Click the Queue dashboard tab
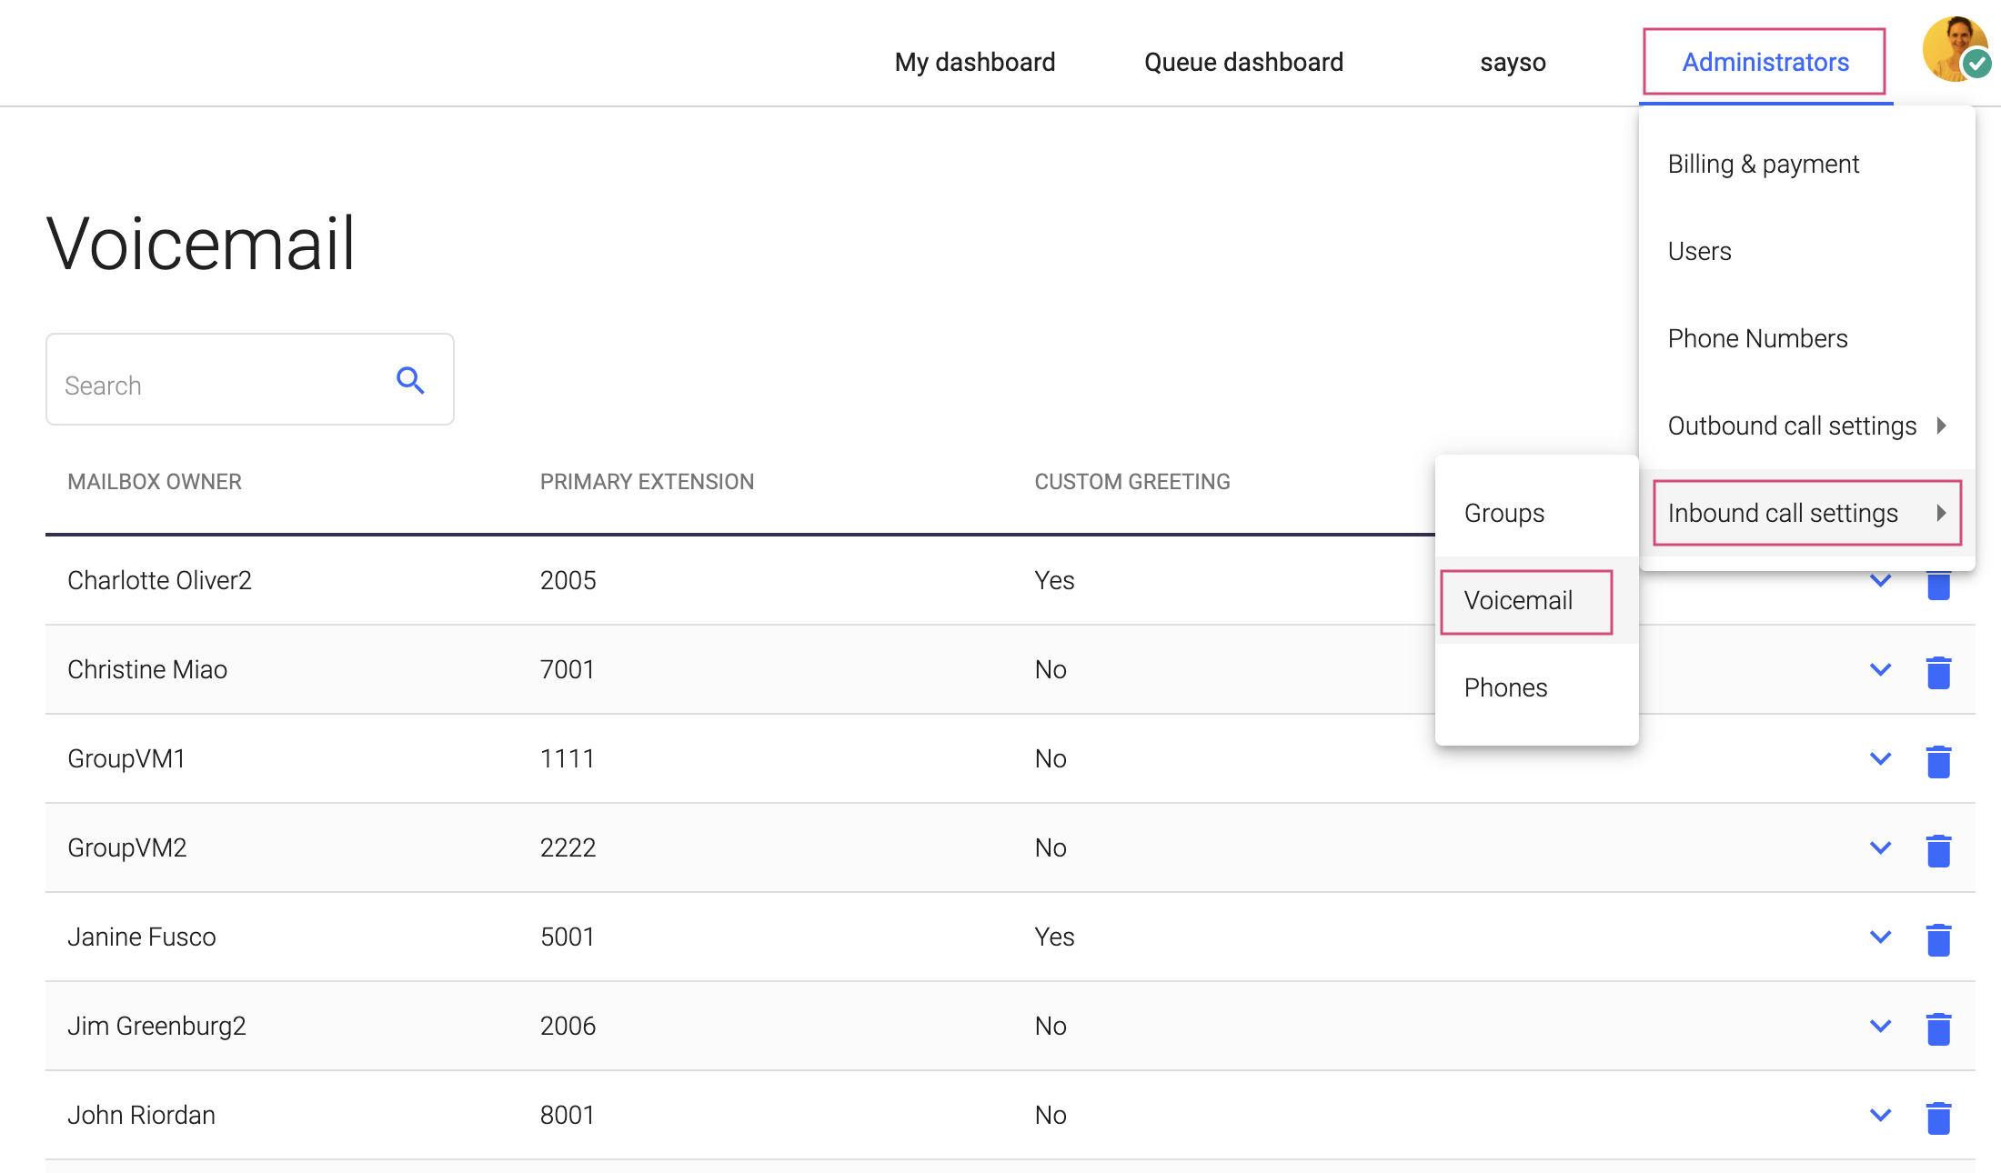Image resolution: width=2001 pixels, height=1173 pixels. click(x=1242, y=62)
